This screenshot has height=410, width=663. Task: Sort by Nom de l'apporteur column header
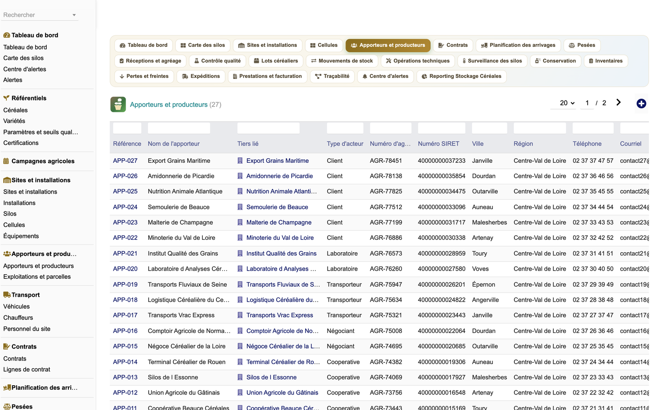[x=173, y=144]
